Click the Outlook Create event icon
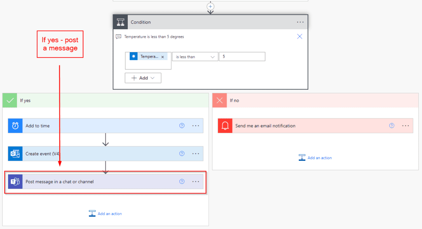422x229 pixels. tap(15, 154)
